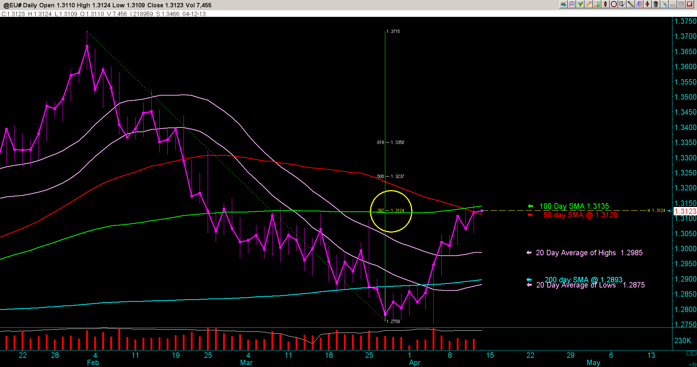
Task: Click the Mar month label on time axis
Action: pyautogui.click(x=246, y=363)
